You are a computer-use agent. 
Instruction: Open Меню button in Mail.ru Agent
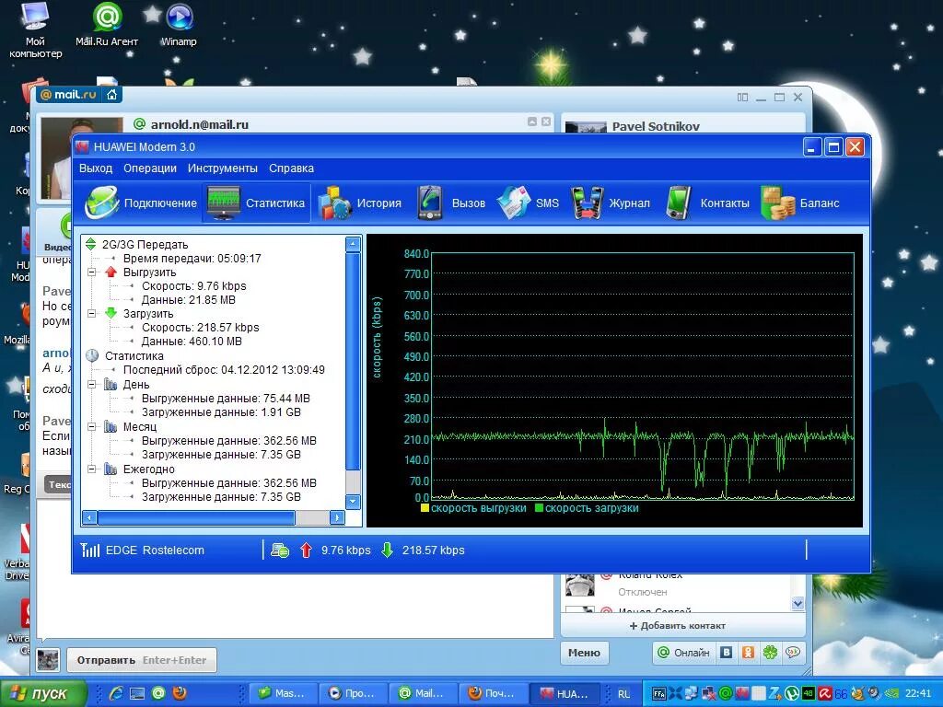[x=584, y=653]
